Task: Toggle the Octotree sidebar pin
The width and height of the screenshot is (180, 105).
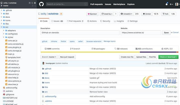Action: pos(35,3)
